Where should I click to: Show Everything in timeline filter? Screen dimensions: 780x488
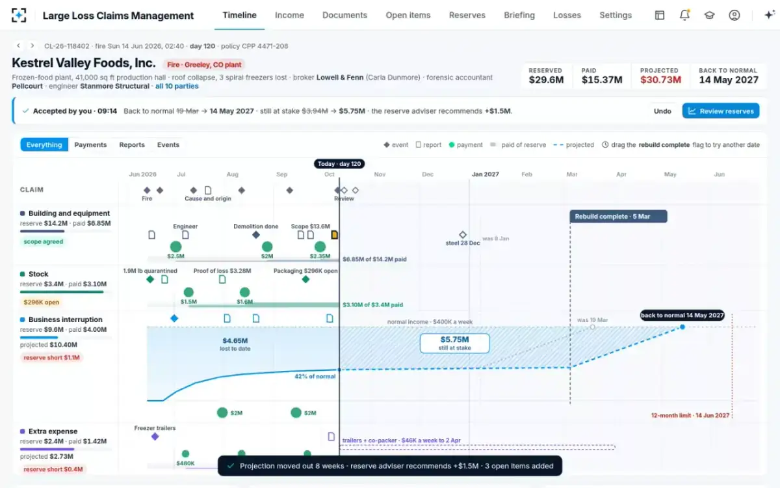44,144
